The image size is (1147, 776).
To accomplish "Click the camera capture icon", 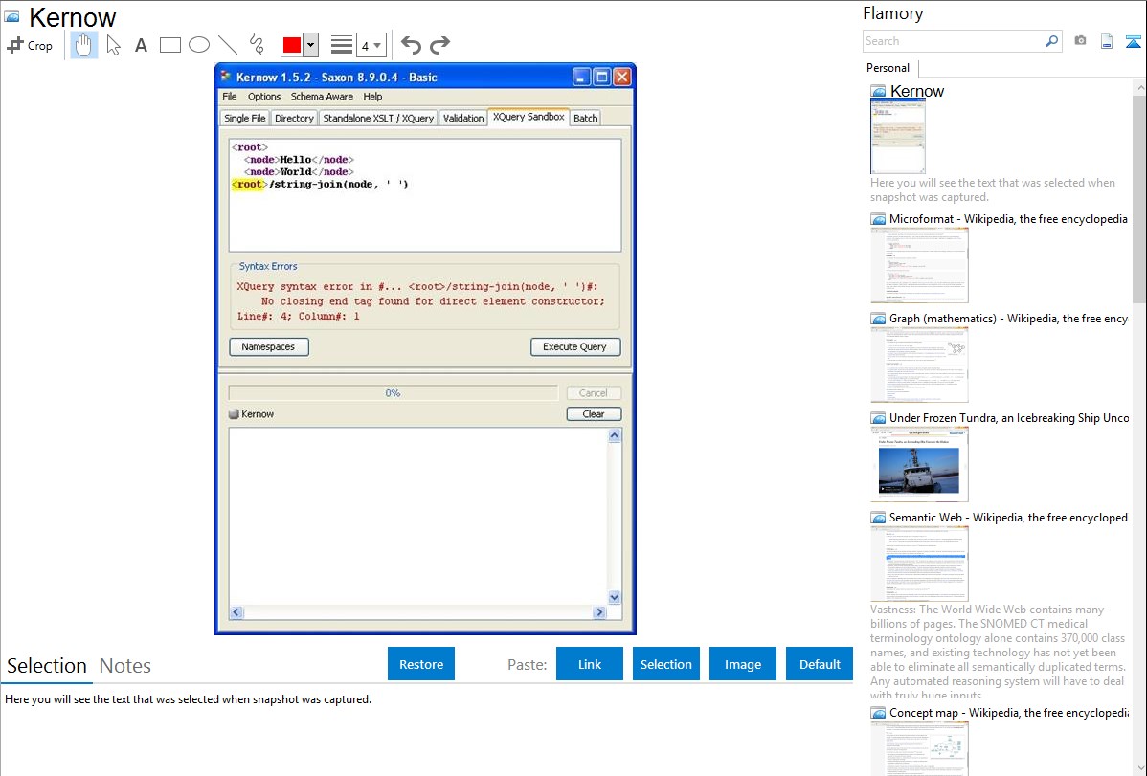I will click(1080, 41).
